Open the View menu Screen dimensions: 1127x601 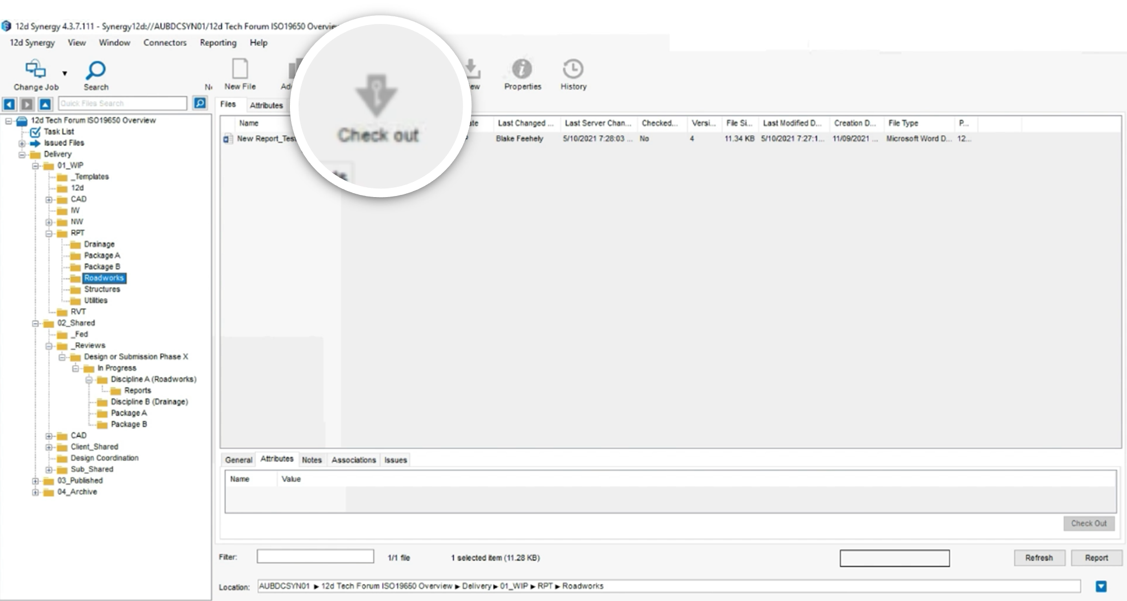76,42
